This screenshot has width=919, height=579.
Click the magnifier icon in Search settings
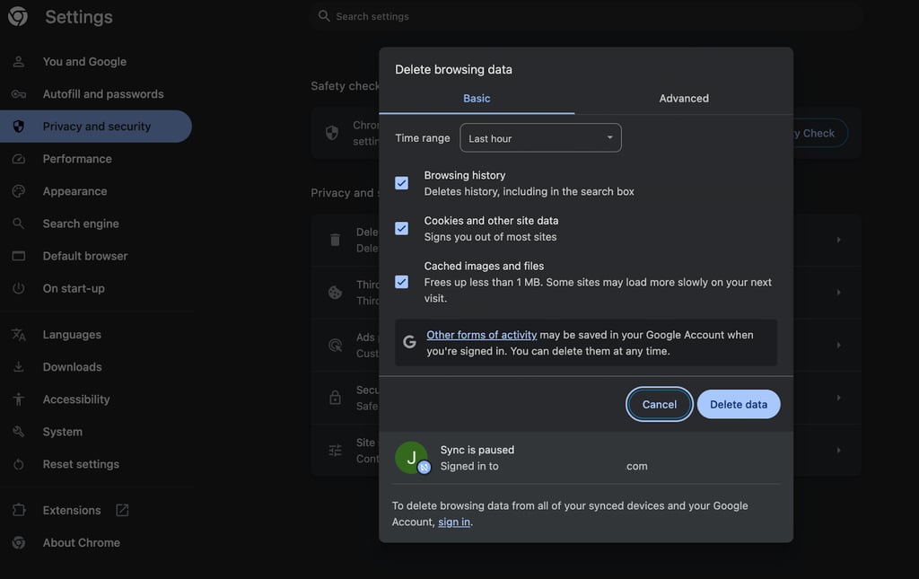(324, 16)
